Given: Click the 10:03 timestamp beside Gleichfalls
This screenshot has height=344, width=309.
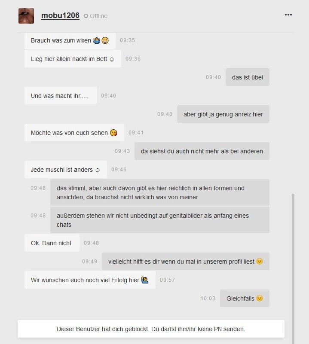Looking at the screenshot, I should click(x=208, y=298).
